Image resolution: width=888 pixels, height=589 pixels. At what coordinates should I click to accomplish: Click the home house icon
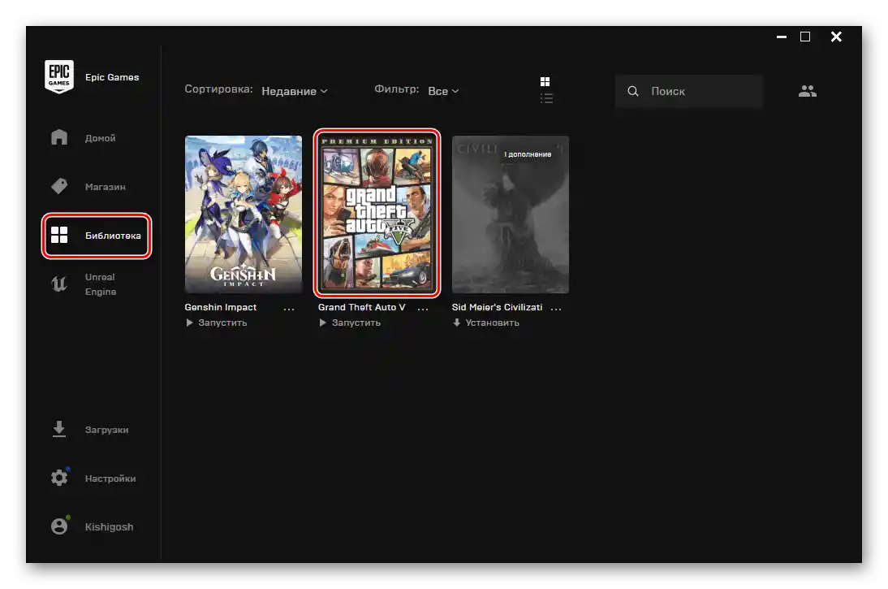point(59,137)
